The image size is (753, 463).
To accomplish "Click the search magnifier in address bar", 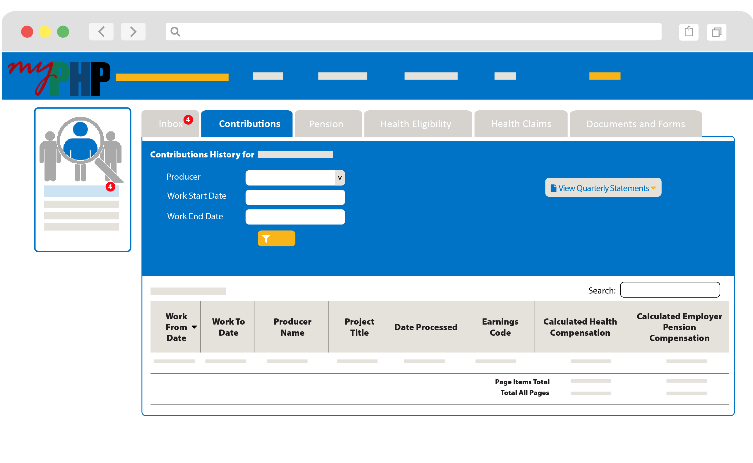I will click(175, 32).
